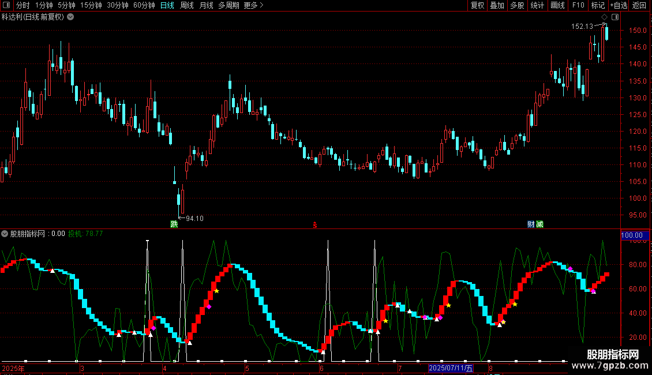
Task: Open dropdown beside 股朋指标网 indicator
Action: click(5, 234)
